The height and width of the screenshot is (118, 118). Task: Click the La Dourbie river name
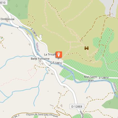tap(67, 70)
